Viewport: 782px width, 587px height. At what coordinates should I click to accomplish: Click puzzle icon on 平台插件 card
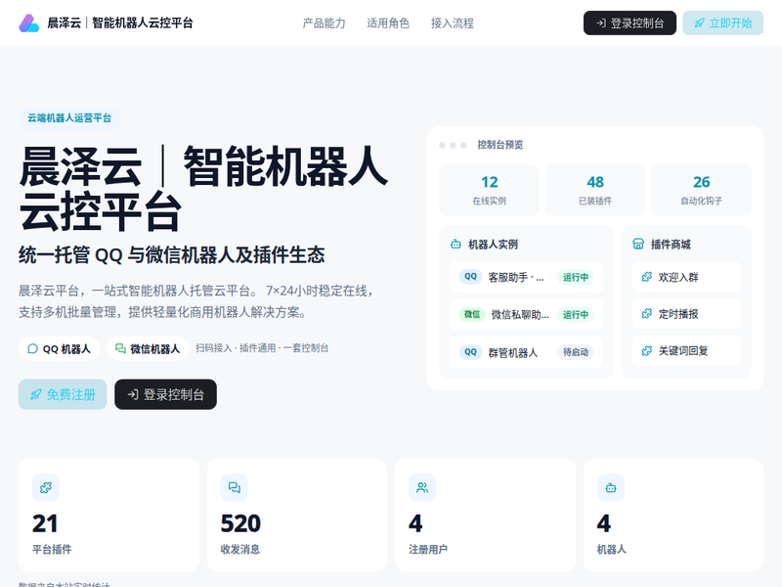tap(46, 487)
